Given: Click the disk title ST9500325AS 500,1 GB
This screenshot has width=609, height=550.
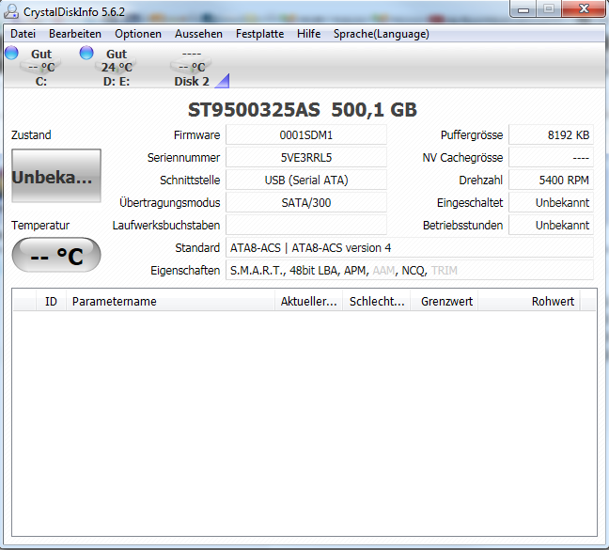Looking at the screenshot, I should pyautogui.click(x=303, y=110).
